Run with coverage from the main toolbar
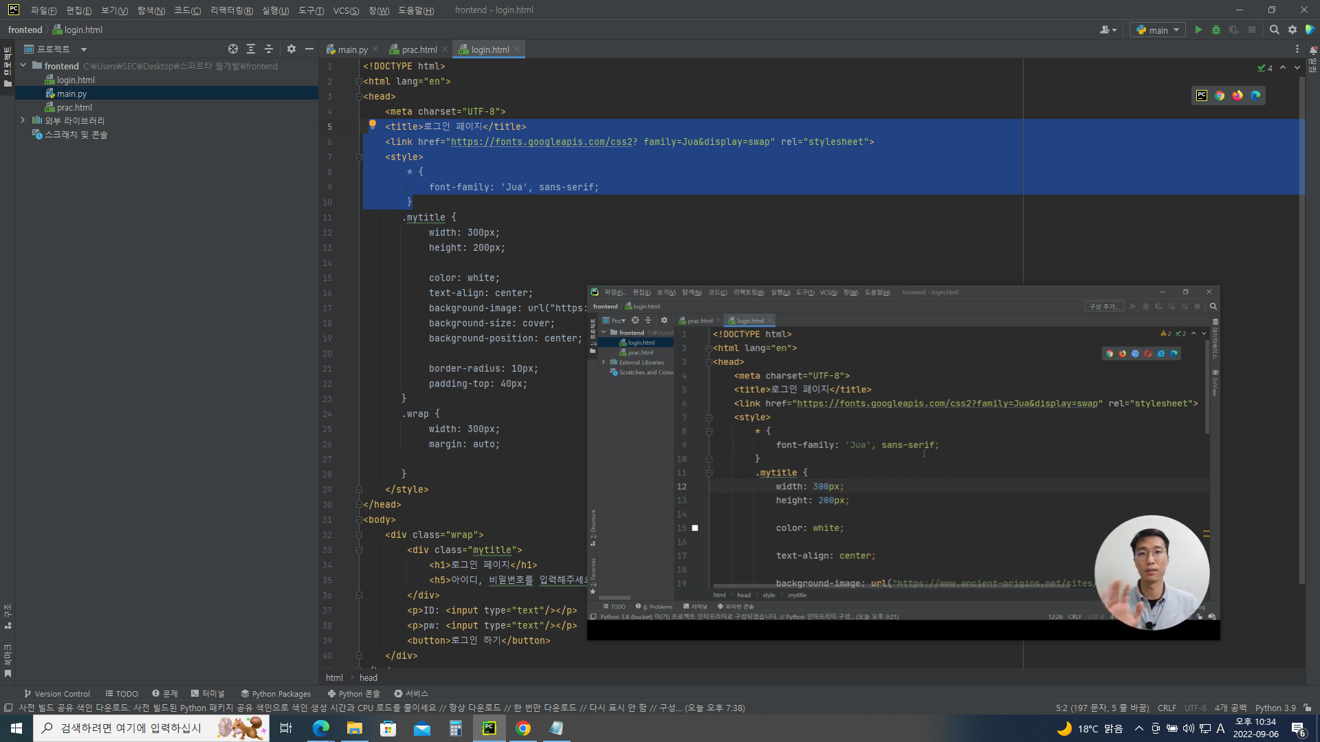Screen dimensions: 1320x742 point(1234,30)
